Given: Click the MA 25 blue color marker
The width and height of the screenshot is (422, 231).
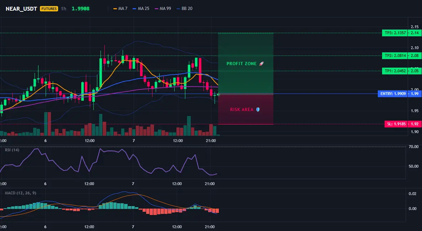Looking at the screenshot, I should [135, 9].
